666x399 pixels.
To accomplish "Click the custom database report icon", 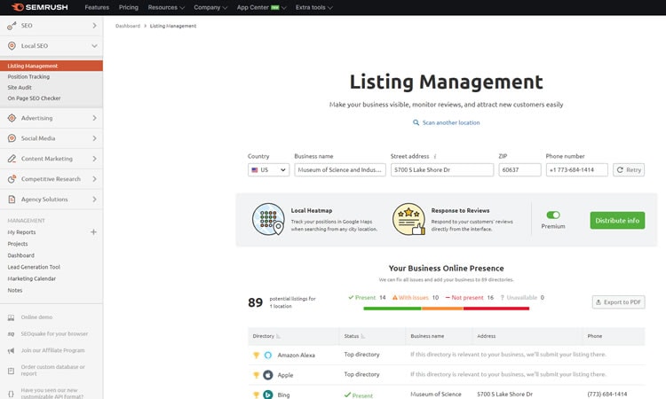I will tap(11, 371).
